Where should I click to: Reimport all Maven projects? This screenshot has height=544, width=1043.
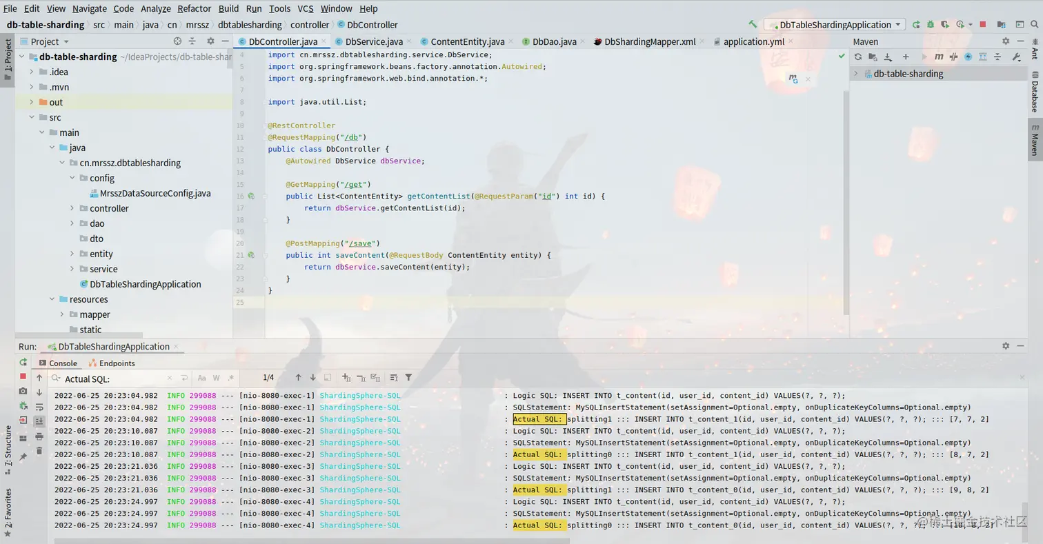859,57
